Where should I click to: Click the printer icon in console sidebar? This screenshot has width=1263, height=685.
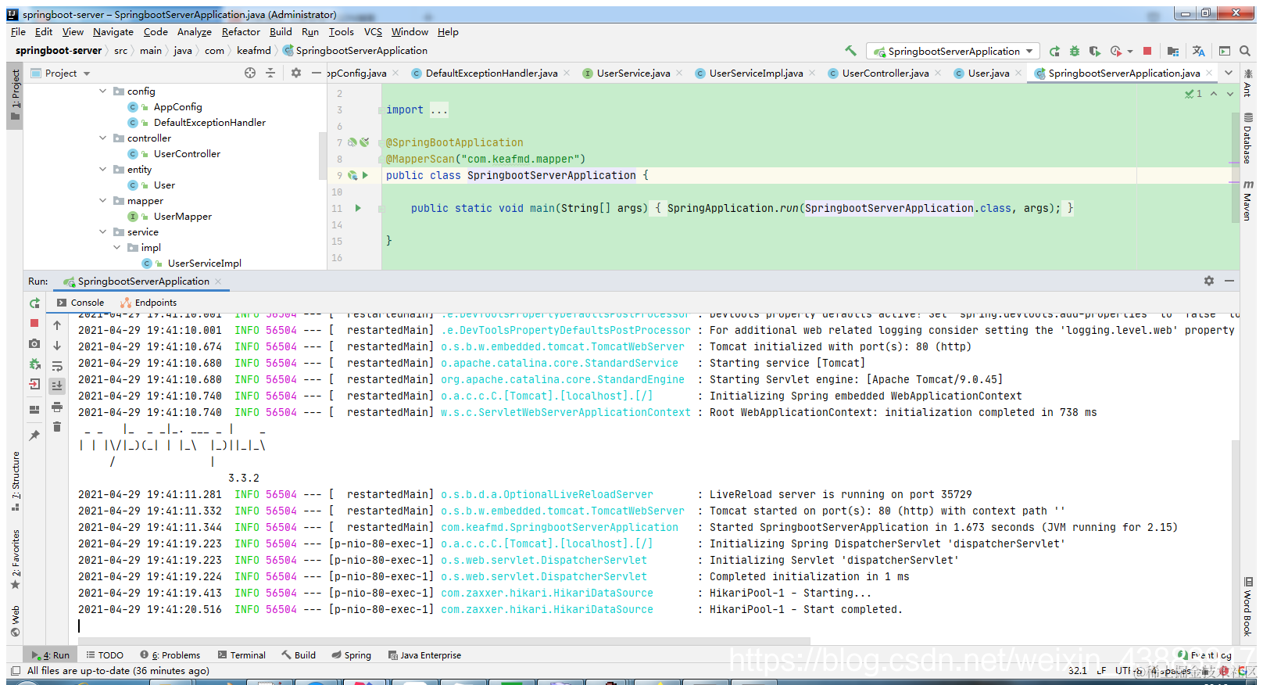[57, 407]
